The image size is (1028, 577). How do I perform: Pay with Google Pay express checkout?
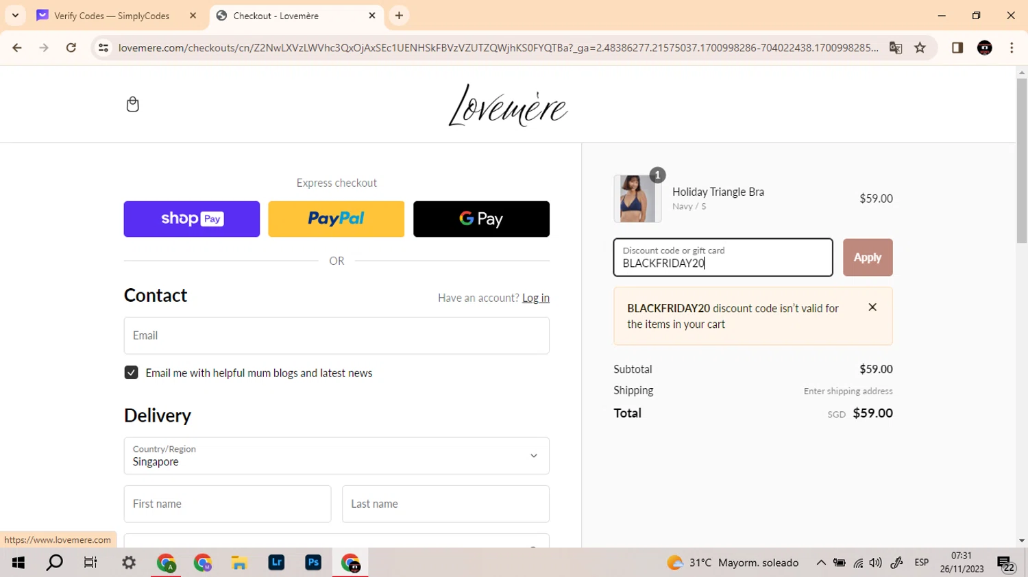coord(481,219)
